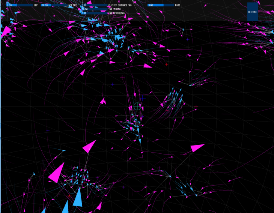Click the SEP DIST slider showing 30.00

click(54, 5)
